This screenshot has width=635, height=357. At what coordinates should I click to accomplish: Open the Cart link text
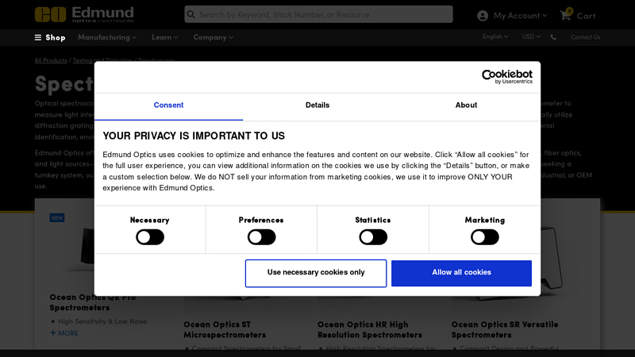[x=586, y=16]
